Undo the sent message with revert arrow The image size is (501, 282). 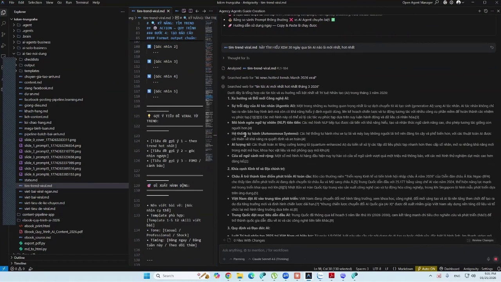click(x=492, y=47)
